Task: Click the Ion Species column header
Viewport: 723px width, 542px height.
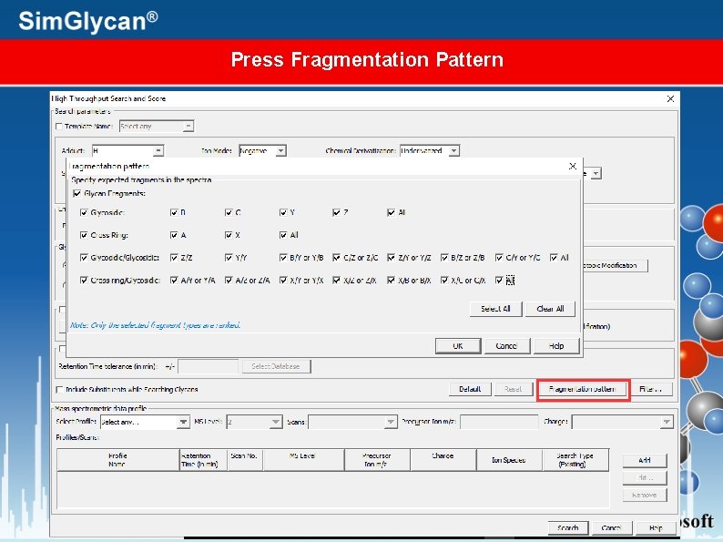Action: point(509,460)
